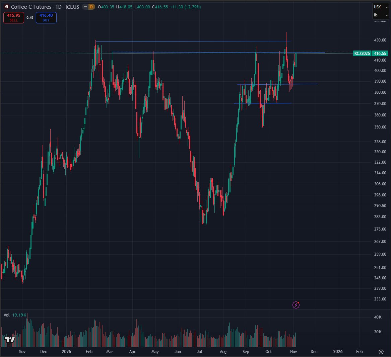Click the red notification dot on the lightning icon

tap(299, 302)
